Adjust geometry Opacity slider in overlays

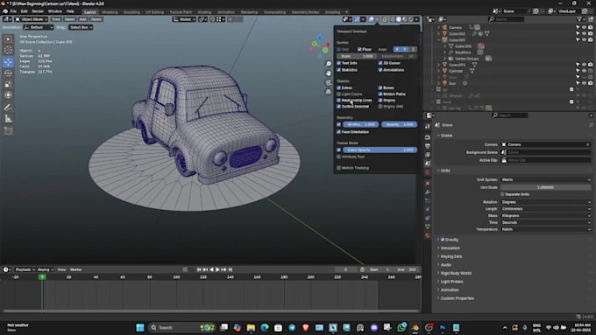[x=399, y=124]
